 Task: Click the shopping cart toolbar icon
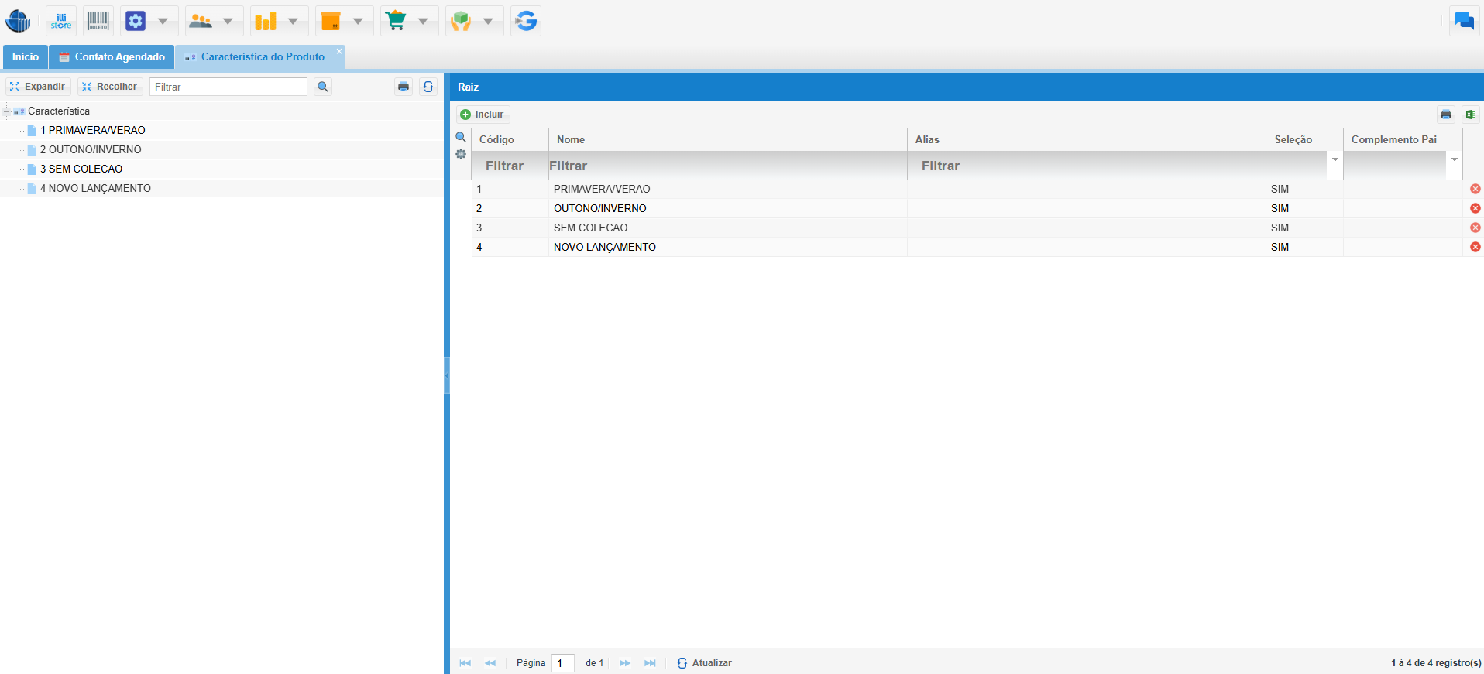pos(396,21)
